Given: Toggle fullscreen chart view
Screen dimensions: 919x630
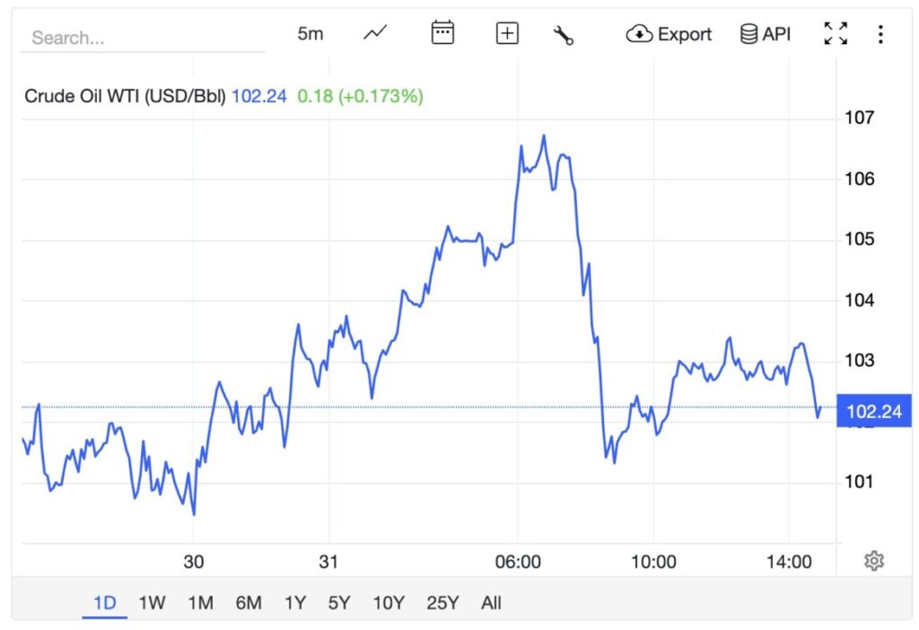Looking at the screenshot, I should (x=836, y=34).
